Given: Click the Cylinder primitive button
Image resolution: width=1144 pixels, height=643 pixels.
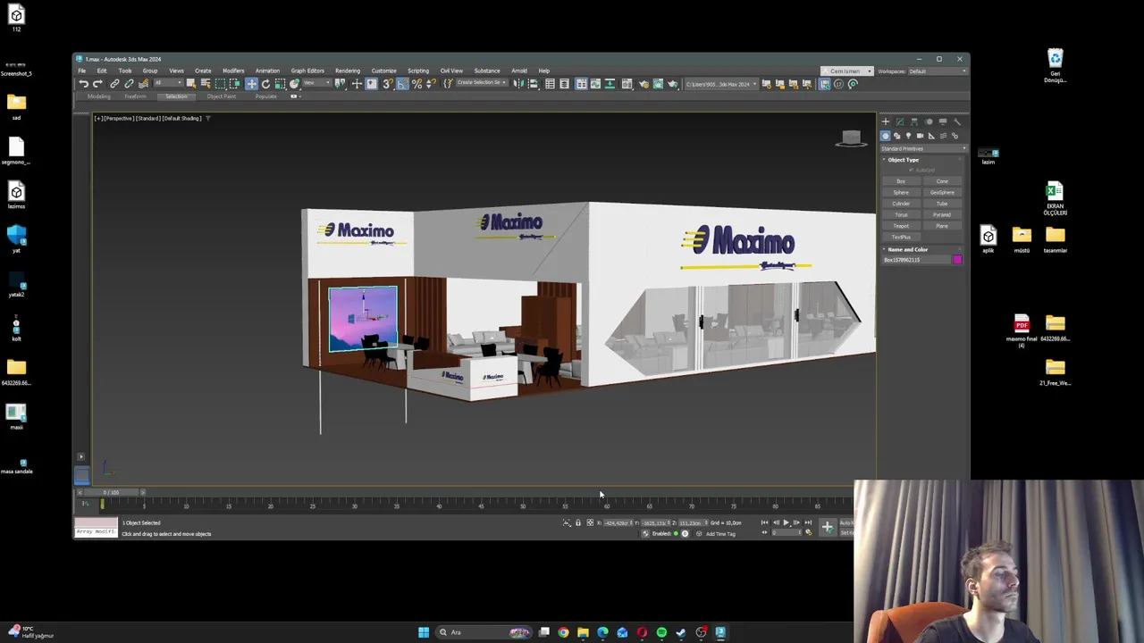Looking at the screenshot, I should point(902,204).
